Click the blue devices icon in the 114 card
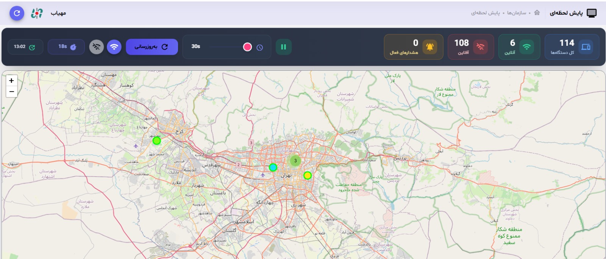 tap(586, 47)
